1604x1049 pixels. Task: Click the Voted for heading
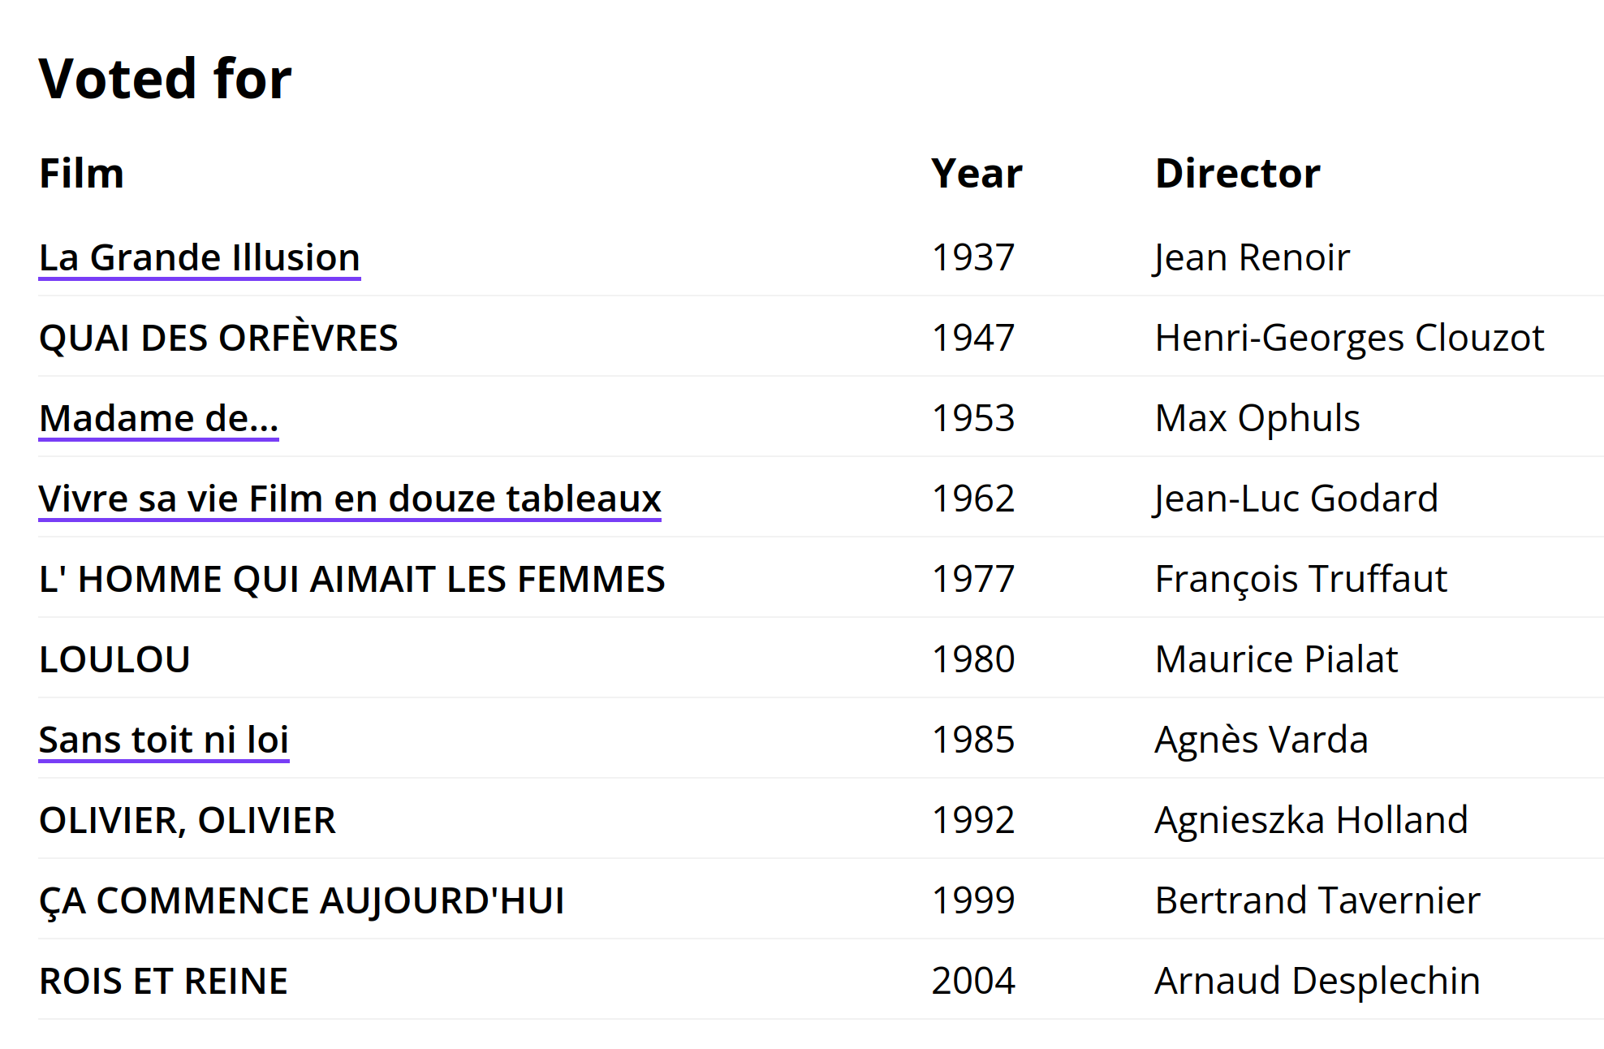[x=166, y=79]
